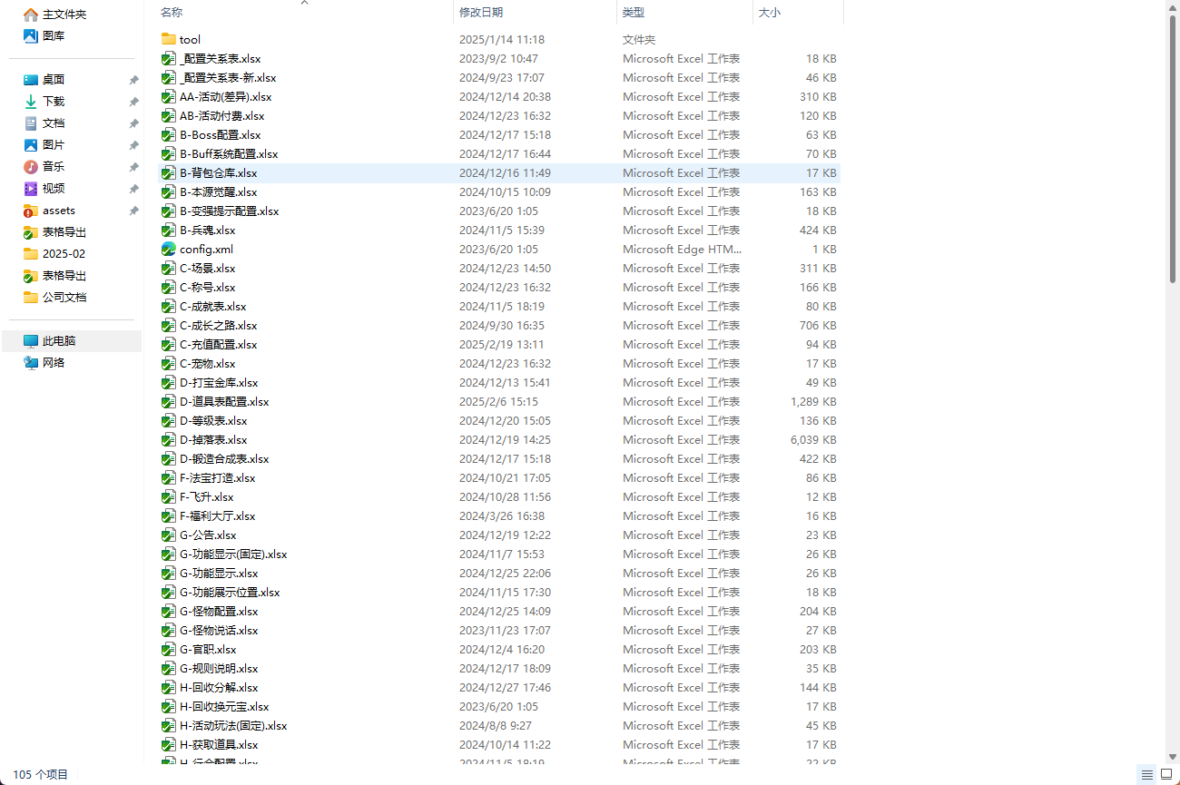Select the file C-成长之路.xlsx

[218, 325]
